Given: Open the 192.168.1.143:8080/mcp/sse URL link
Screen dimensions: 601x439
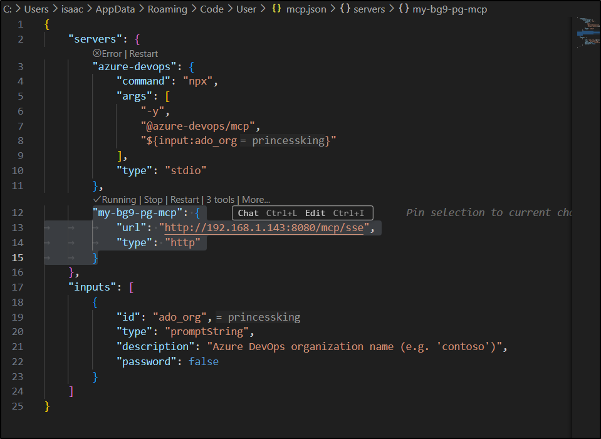Looking at the screenshot, I should [264, 228].
